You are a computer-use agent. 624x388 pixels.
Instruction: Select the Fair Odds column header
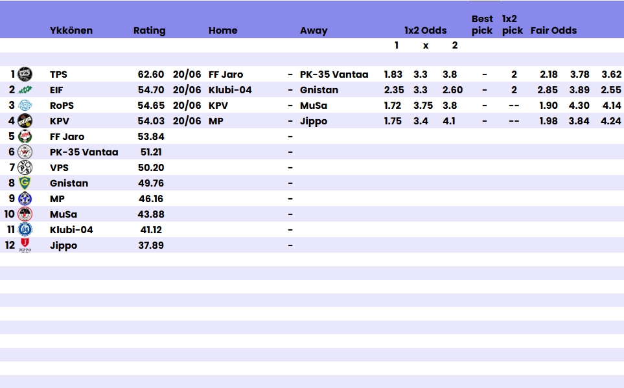pyautogui.click(x=553, y=30)
